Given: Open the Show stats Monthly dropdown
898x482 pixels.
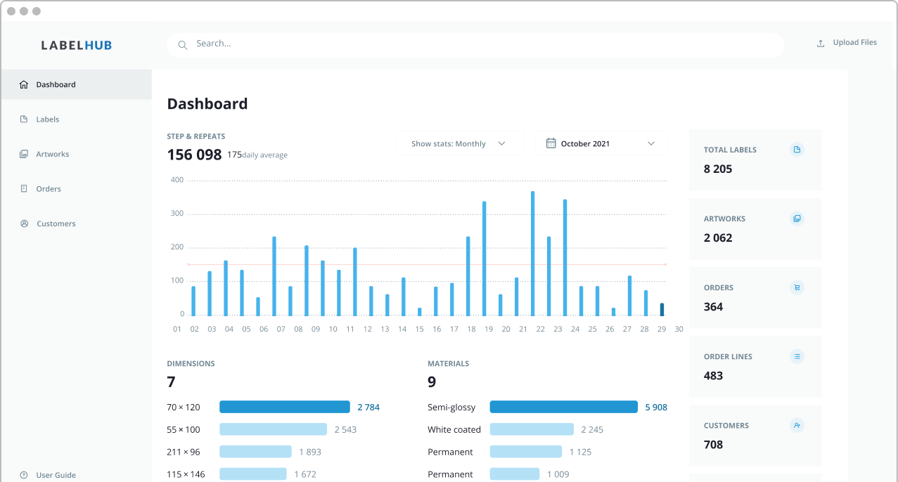Looking at the screenshot, I should pos(461,143).
